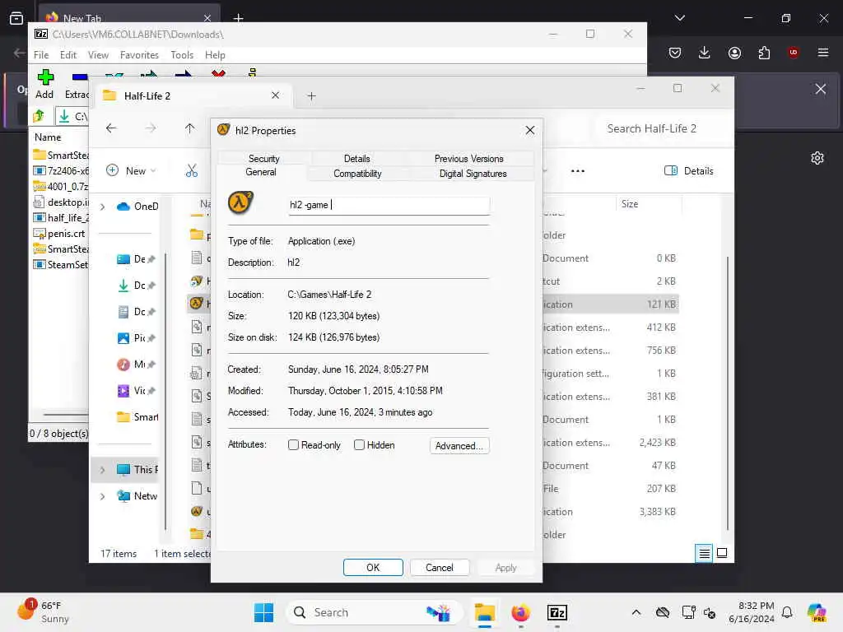Click the filename field containing hl2 -game
The width and height of the screenshot is (843, 632).
[389, 205]
